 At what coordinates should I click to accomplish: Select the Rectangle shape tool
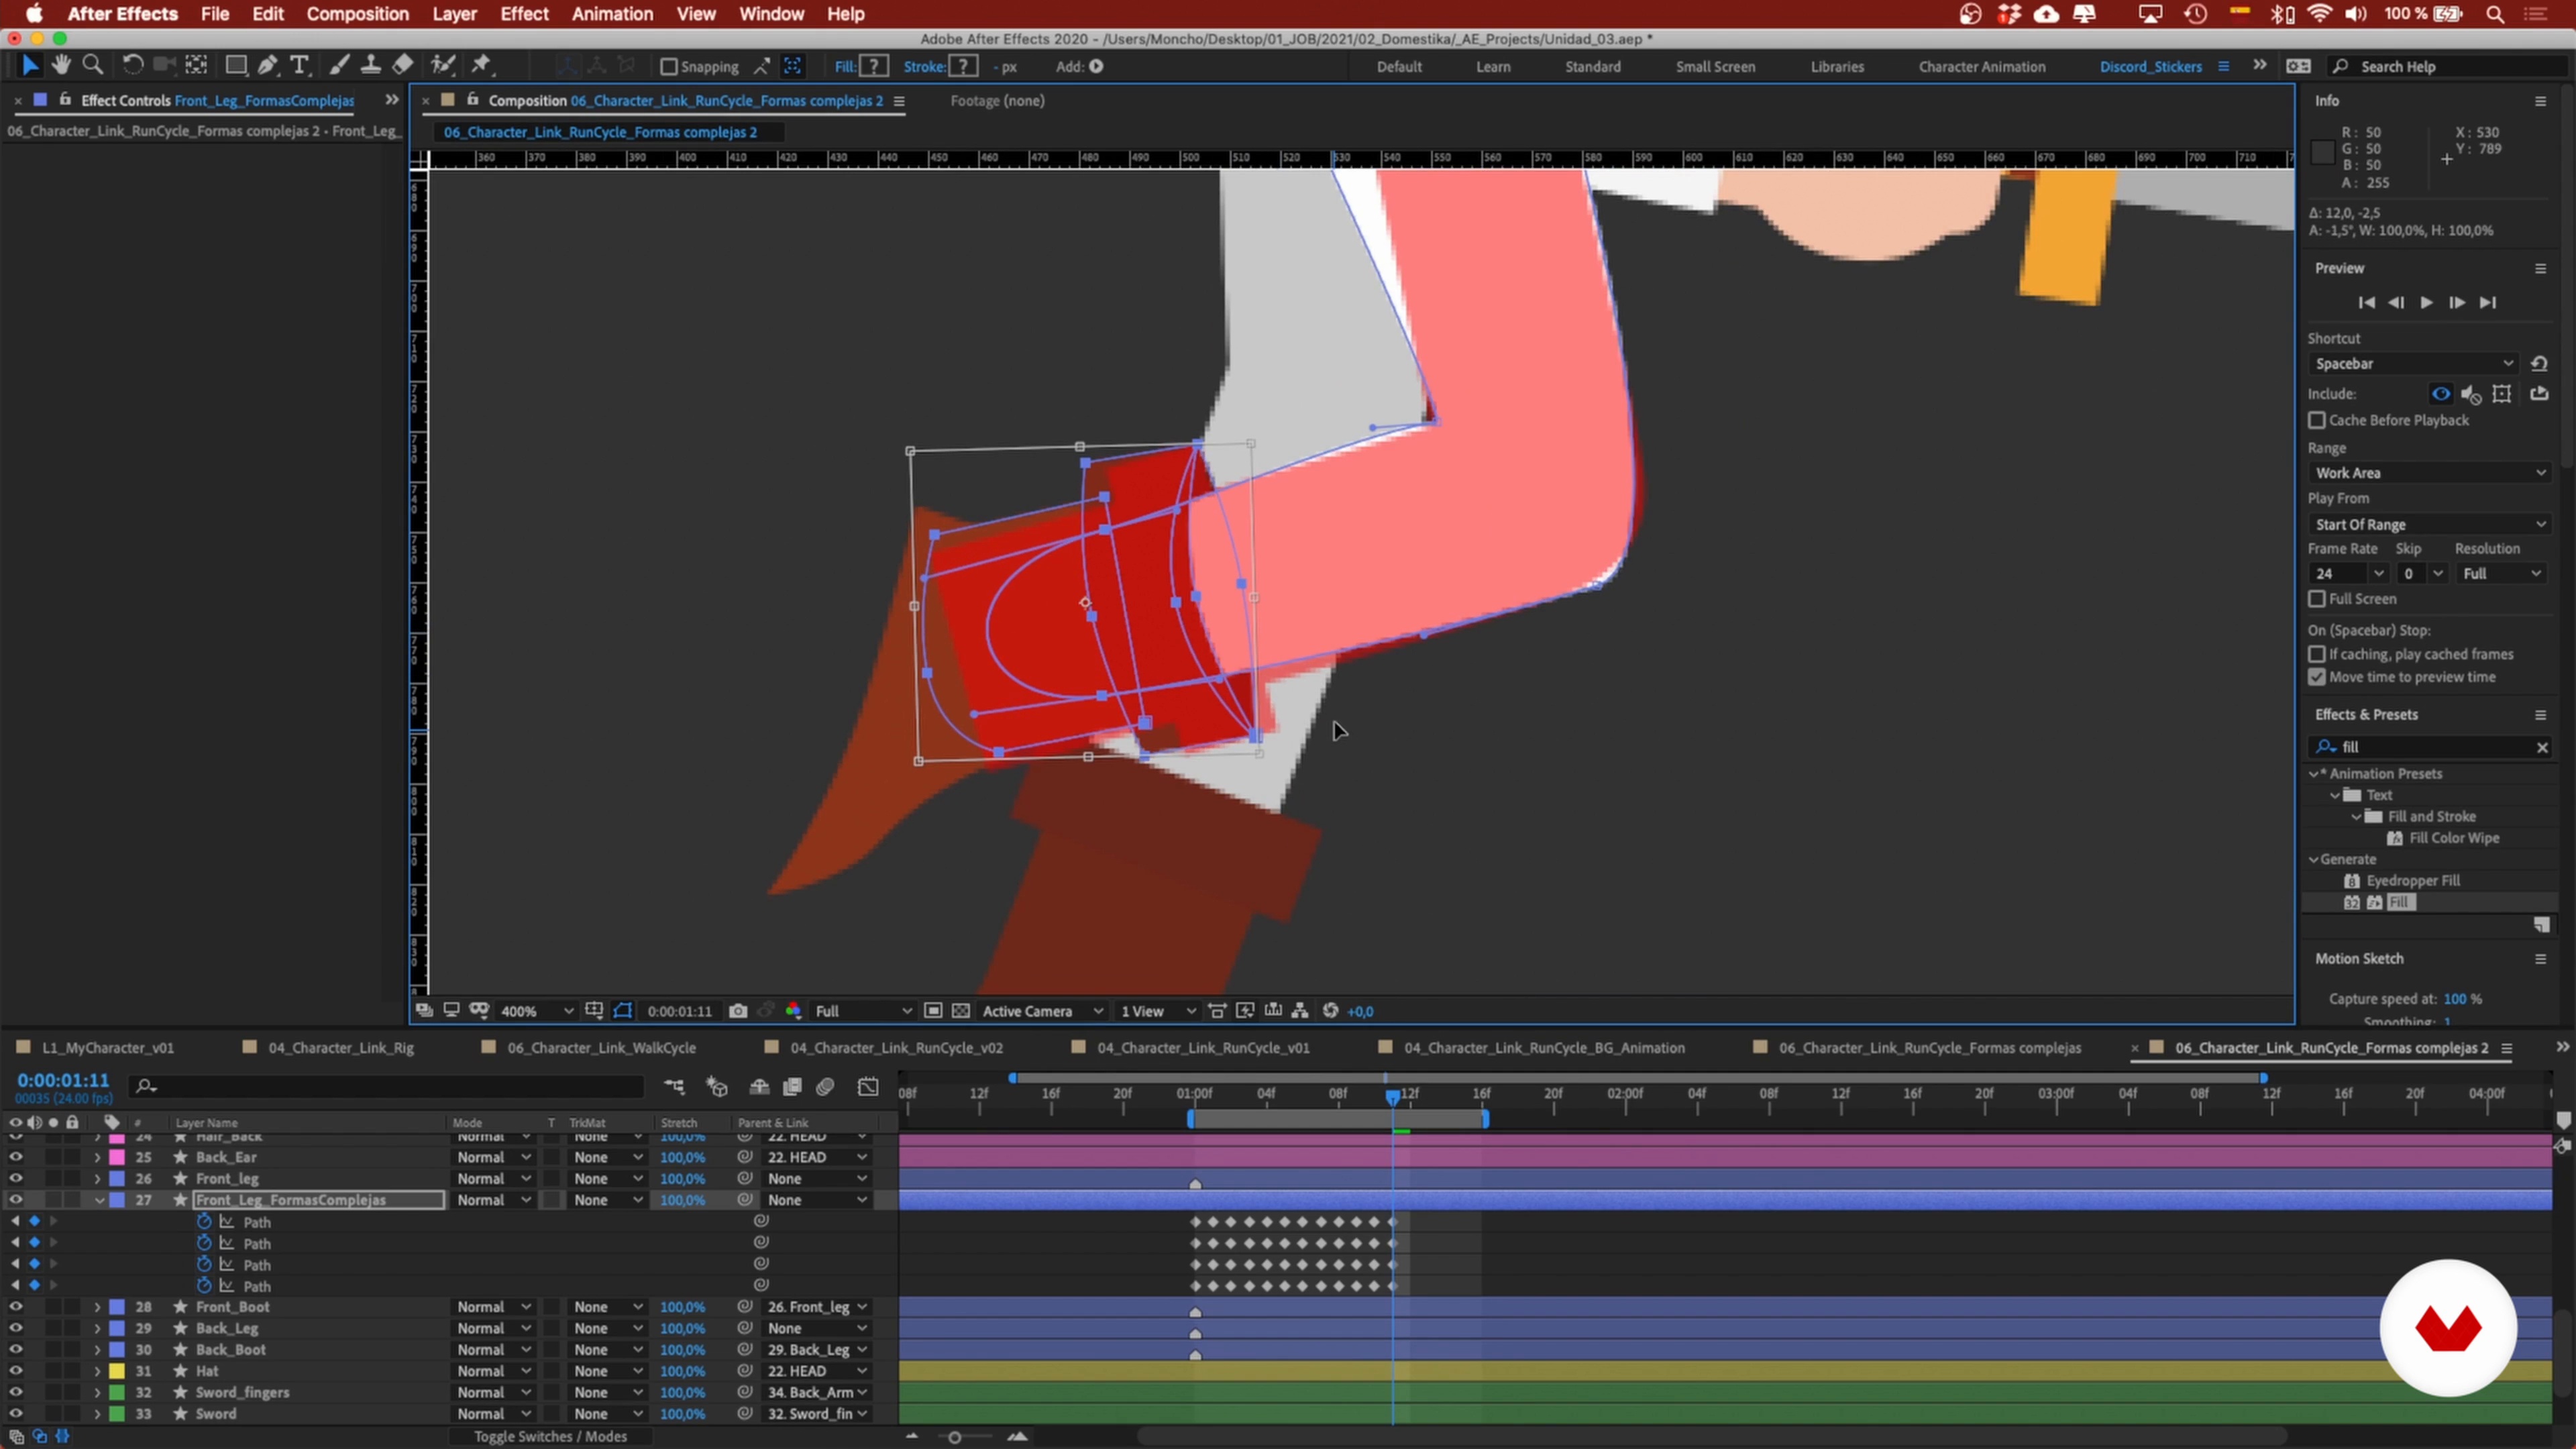coord(236,65)
